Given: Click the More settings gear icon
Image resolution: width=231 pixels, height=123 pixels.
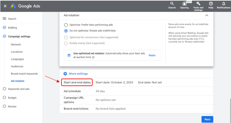Looking at the screenshot, I should tap(65, 74).
